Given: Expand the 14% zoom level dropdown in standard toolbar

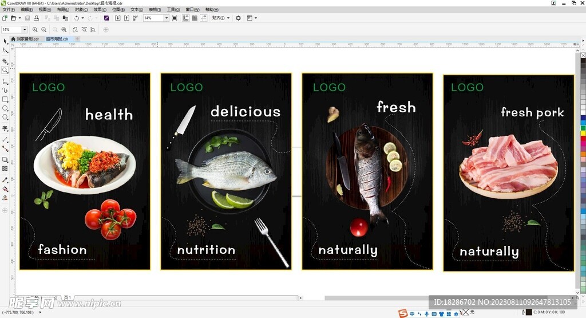Looking at the screenshot, I should tap(167, 18).
